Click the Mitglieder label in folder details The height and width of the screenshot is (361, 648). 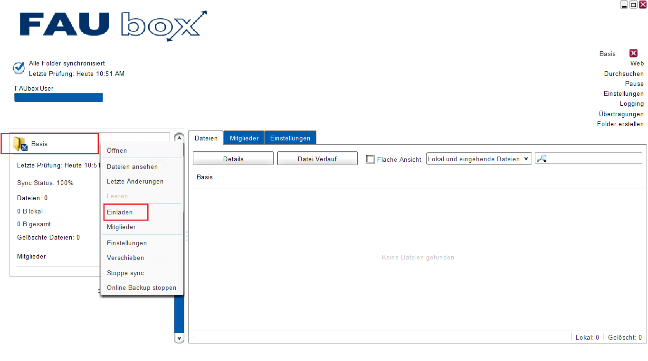(x=31, y=256)
